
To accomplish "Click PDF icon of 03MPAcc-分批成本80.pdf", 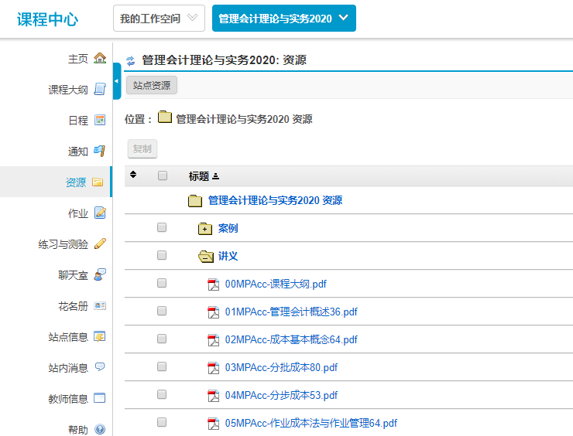I will tap(214, 368).
